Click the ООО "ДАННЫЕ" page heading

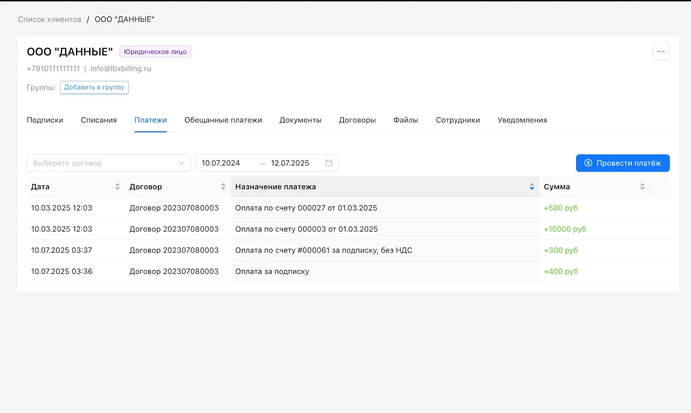click(70, 52)
